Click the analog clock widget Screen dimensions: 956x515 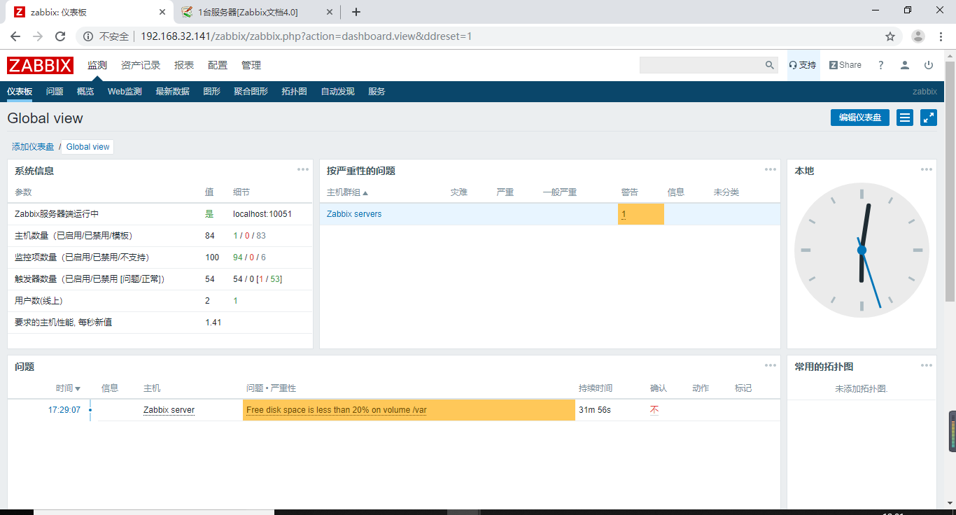coord(862,250)
